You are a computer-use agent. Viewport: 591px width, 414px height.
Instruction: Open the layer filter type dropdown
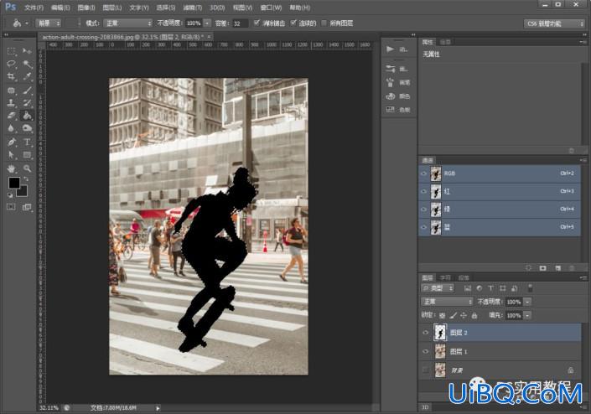point(438,288)
